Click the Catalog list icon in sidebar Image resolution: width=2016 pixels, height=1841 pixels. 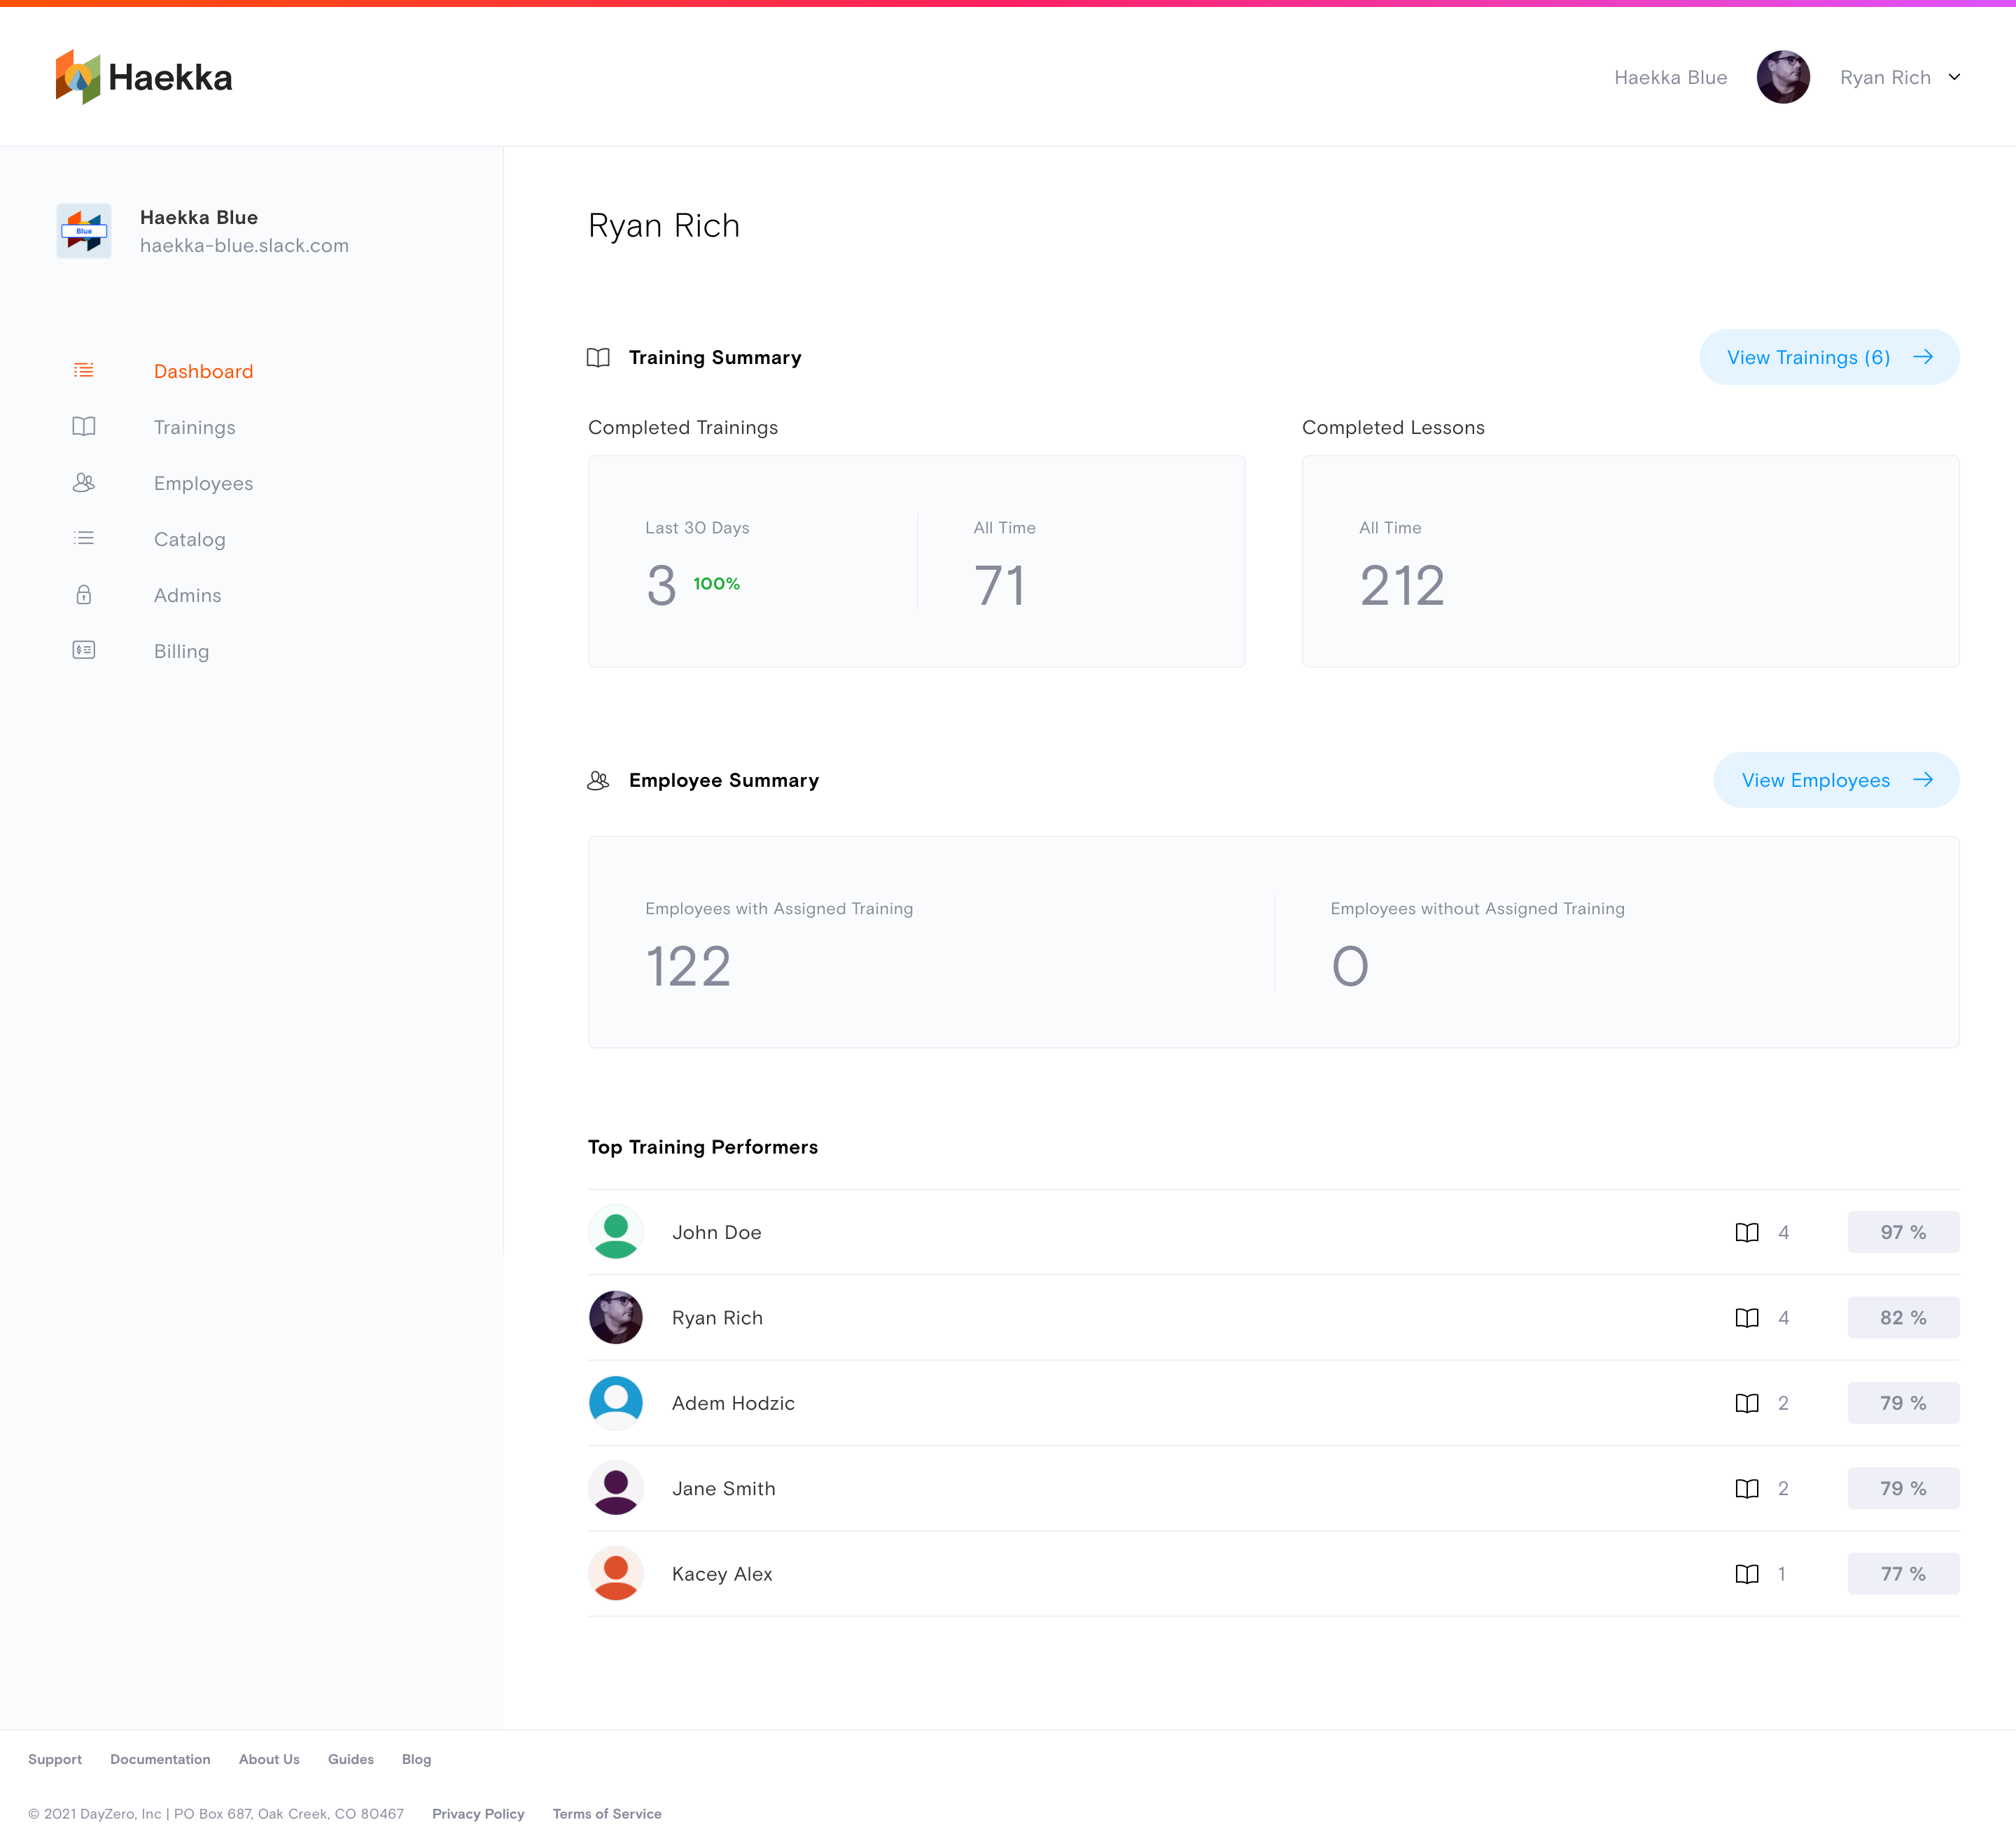[x=84, y=539]
